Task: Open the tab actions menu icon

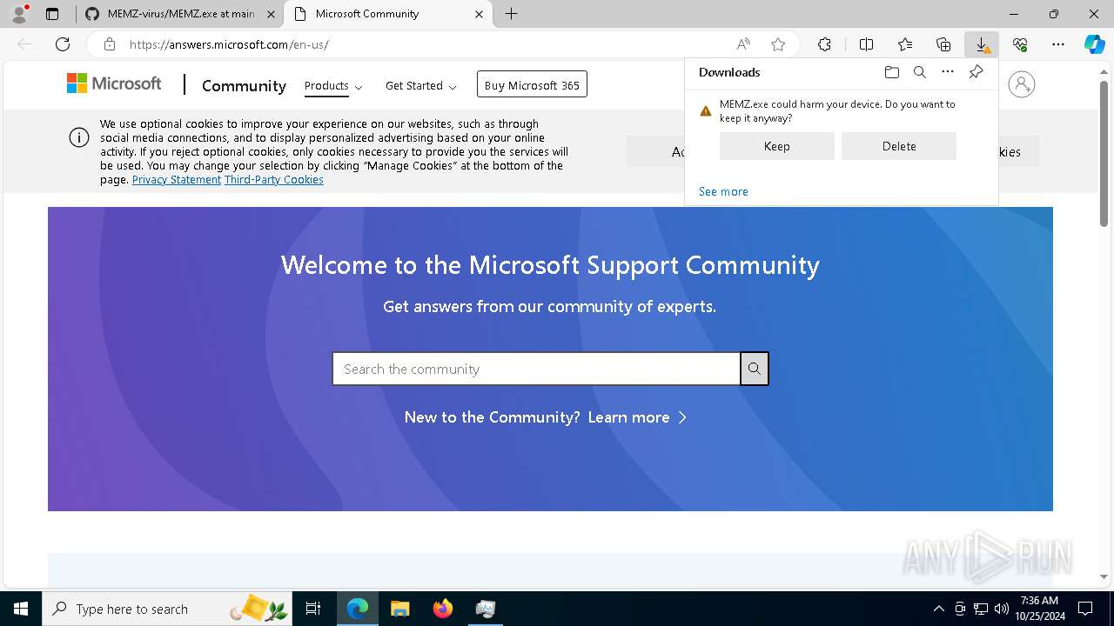Action: pyautogui.click(x=52, y=14)
